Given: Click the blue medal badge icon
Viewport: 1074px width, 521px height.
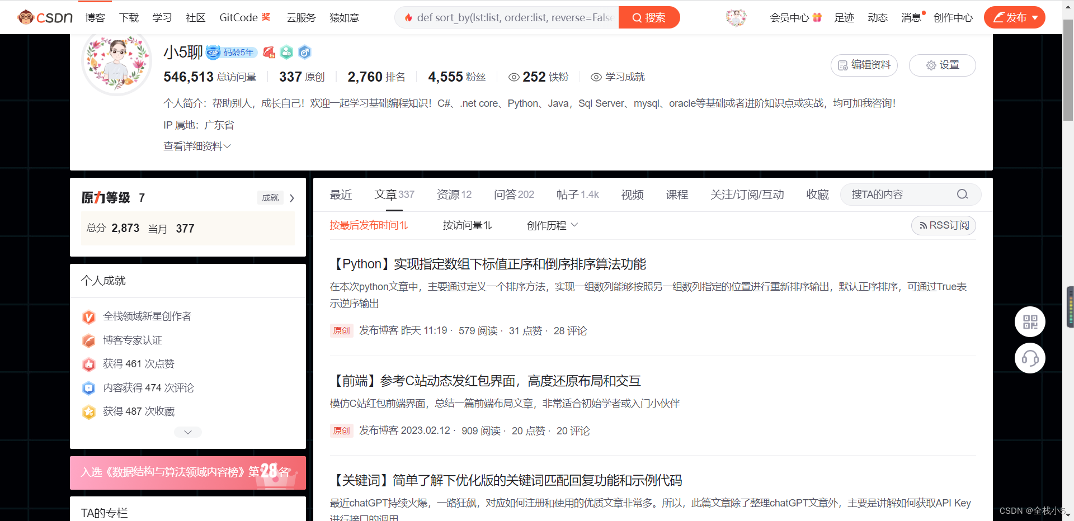Looking at the screenshot, I should [x=304, y=52].
